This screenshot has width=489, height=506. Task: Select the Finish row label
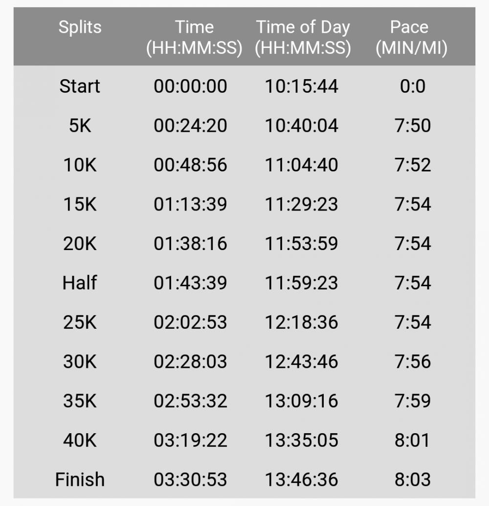(x=80, y=480)
